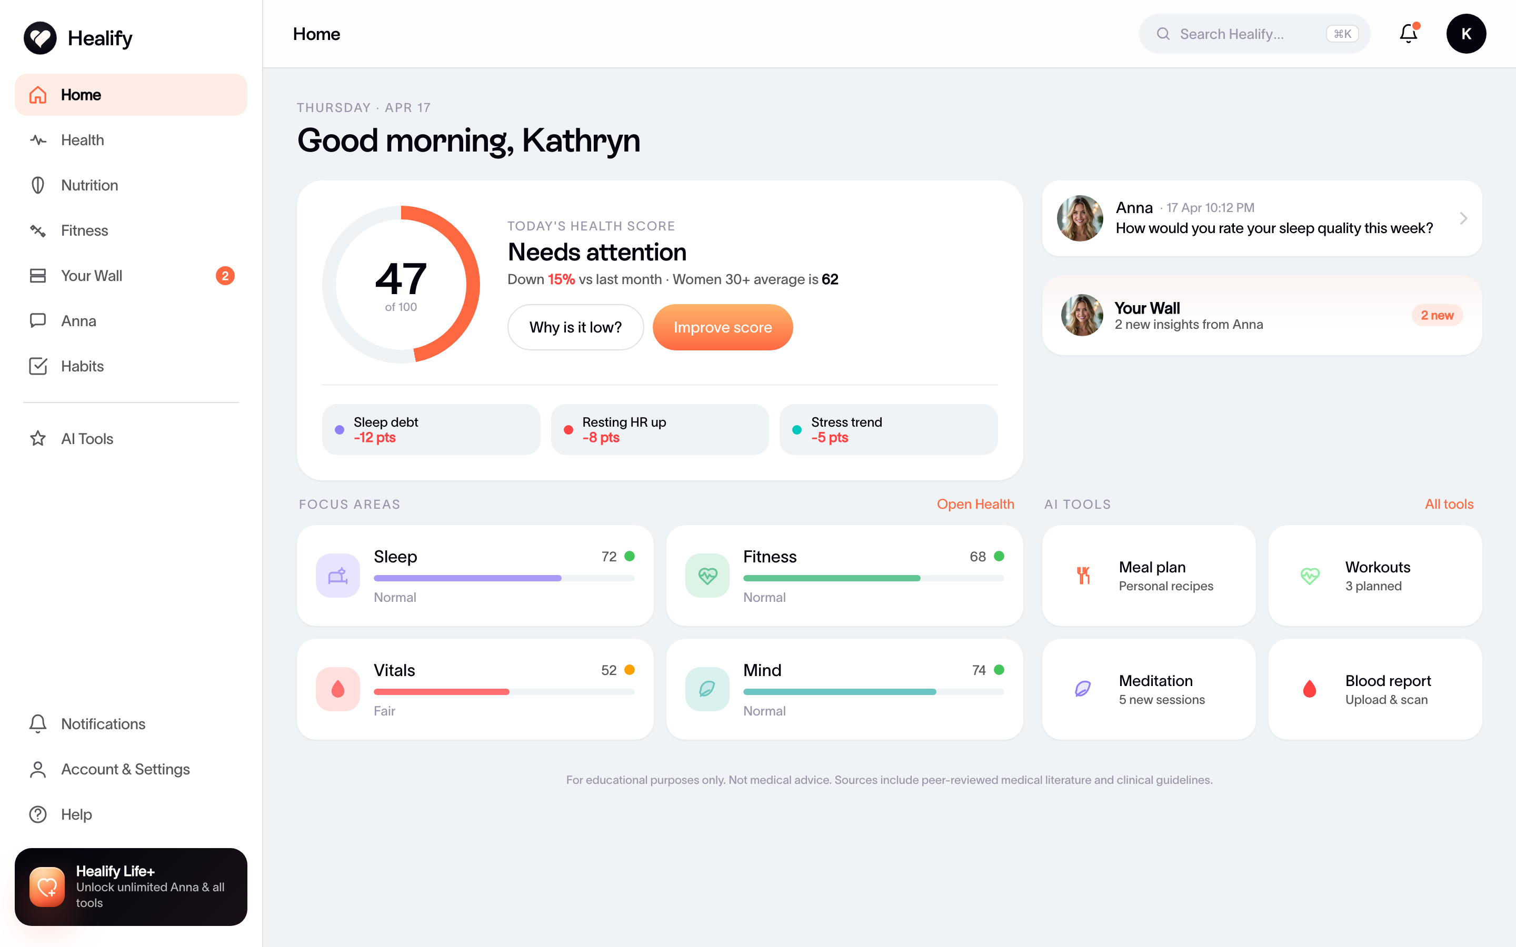The height and width of the screenshot is (947, 1516).
Task: Follow the All tools link
Action: pyautogui.click(x=1449, y=504)
